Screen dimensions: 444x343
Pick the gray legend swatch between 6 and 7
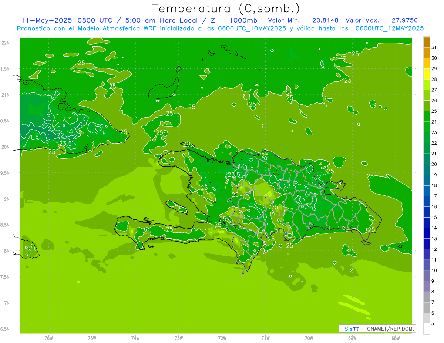click(x=427, y=308)
